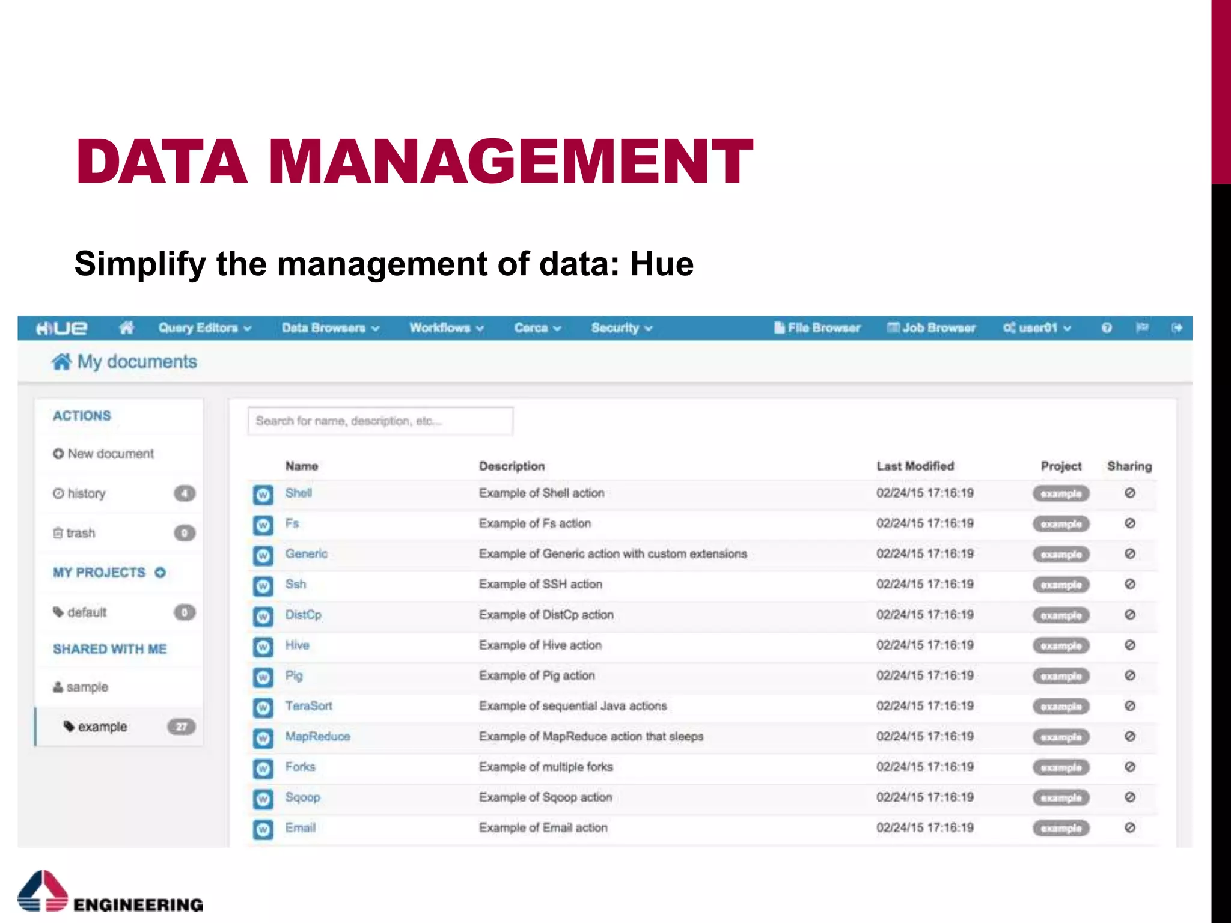The width and height of the screenshot is (1231, 923).
Task: Go to home via navbar house icon
Action: point(126,327)
